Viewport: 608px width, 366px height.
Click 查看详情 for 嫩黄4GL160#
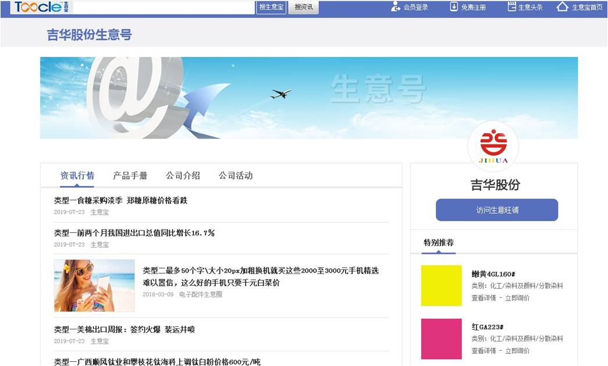pos(483,298)
